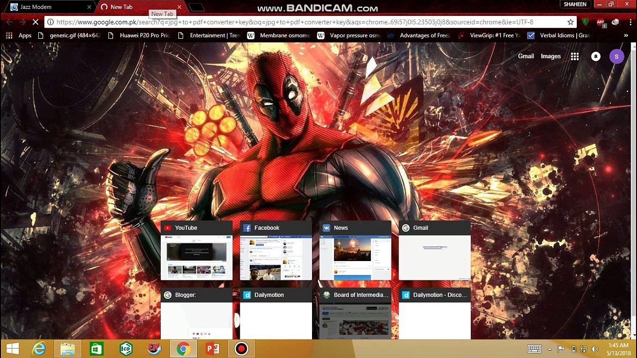Open the Entertainment bookmark
637x358 pixels.
(x=209, y=35)
